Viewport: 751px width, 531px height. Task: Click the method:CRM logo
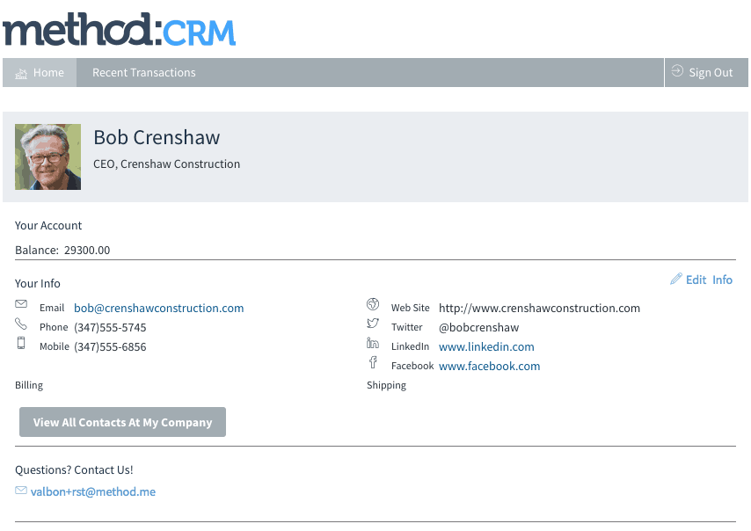pyautogui.click(x=120, y=30)
